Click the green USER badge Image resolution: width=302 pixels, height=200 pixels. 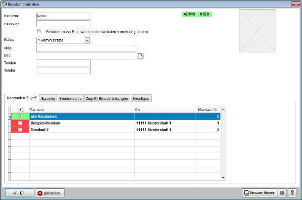(205, 14)
